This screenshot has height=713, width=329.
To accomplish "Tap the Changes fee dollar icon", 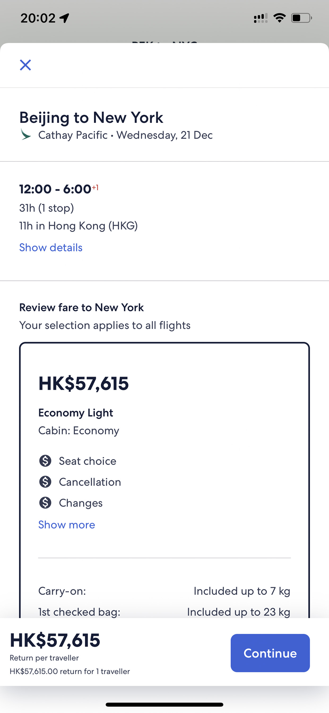I will coord(45,503).
